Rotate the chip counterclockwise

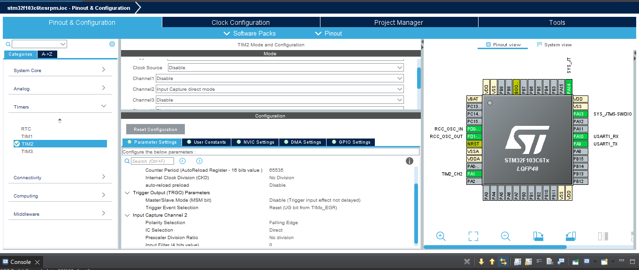(571, 236)
